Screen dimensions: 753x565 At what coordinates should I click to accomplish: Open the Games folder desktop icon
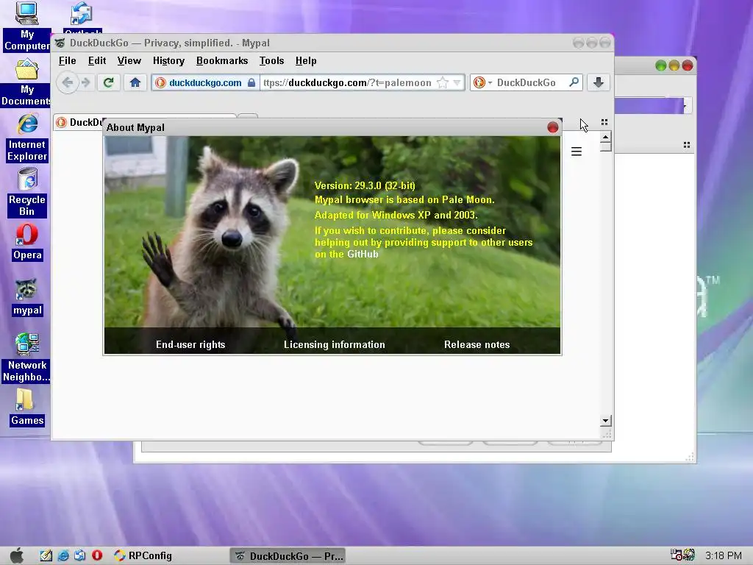pos(27,408)
